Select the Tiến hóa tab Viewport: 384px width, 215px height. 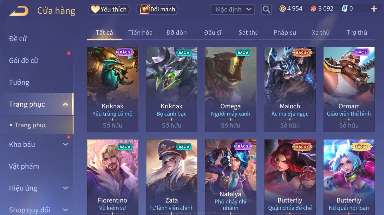point(140,33)
